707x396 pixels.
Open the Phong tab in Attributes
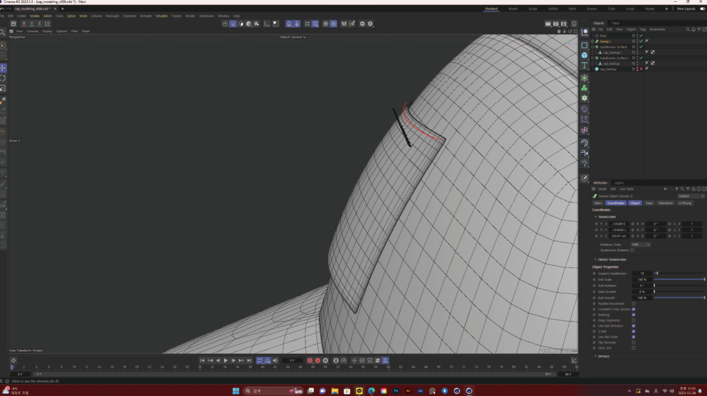685,203
